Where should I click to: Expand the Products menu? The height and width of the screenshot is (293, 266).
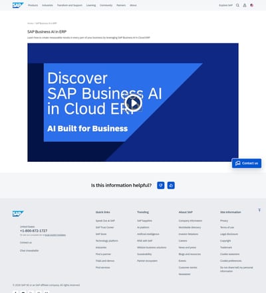coord(33,5)
